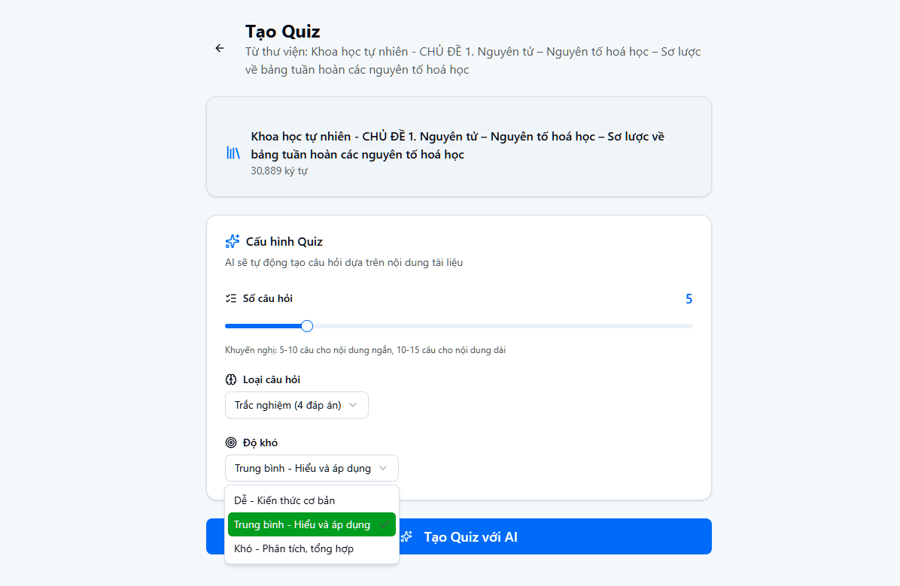Click the globe icon beside Loại câu hỏi

pyautogui.click(x=232, y=379)
